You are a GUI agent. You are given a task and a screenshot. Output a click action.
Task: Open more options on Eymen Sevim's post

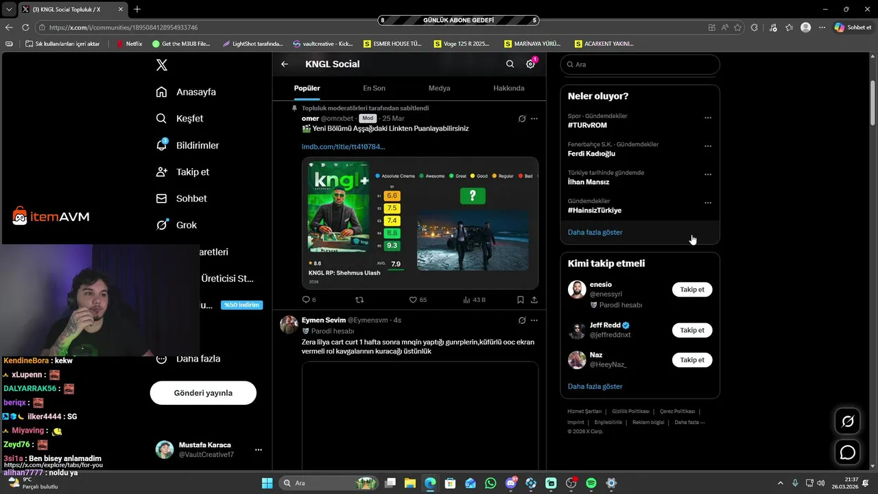[x=534, y=320]
